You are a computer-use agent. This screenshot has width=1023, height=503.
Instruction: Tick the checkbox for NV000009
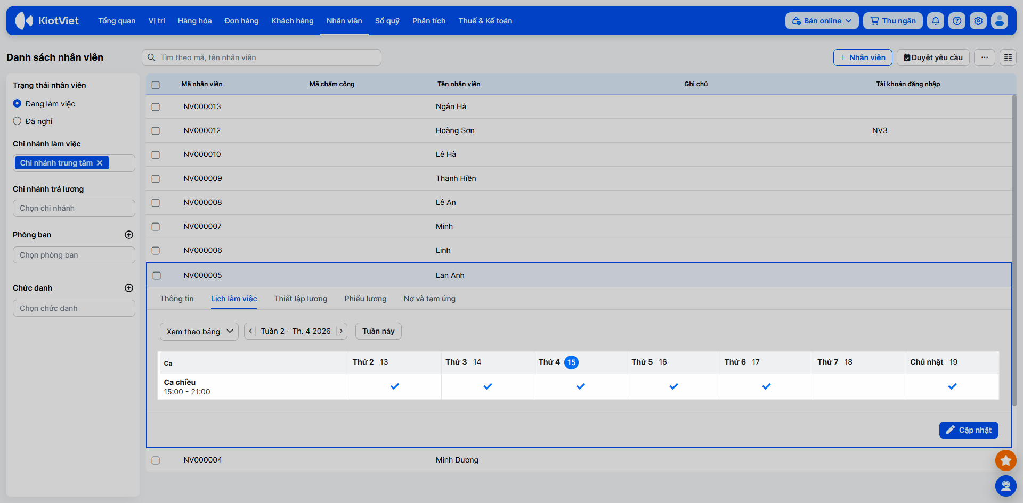pos(156,179)
